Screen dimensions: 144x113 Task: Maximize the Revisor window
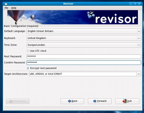coord(135,4)
